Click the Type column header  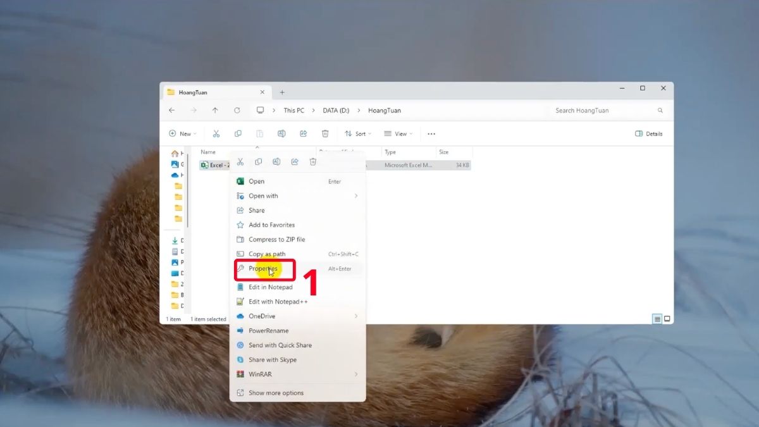pos(409,152)
